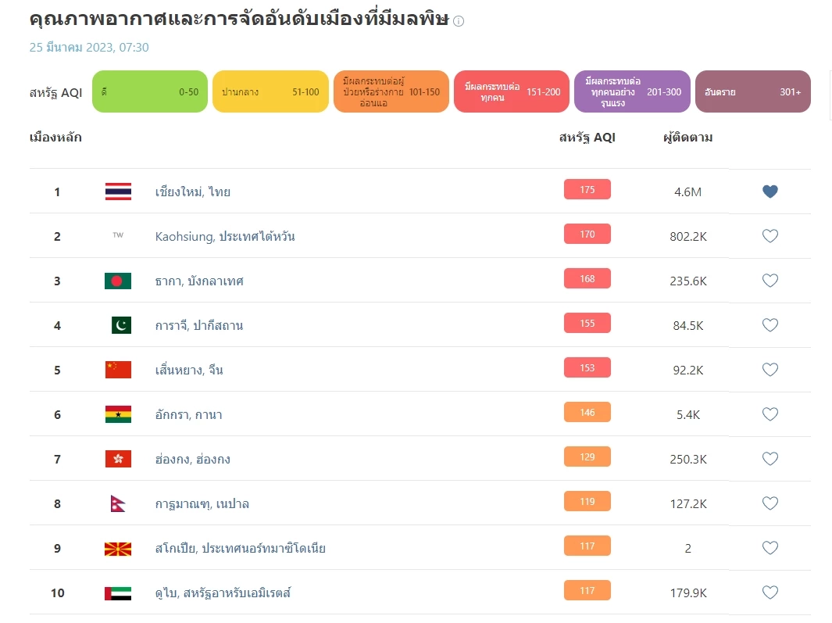Click the Hong Kong flag icon

point(118,457)
